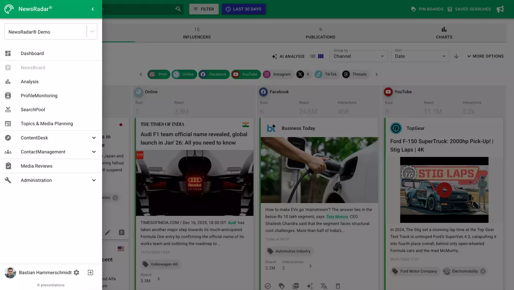Switch to the column board view icon
Image resolution: width=514 pixels, height=290 pixels.
coord(321,56)
